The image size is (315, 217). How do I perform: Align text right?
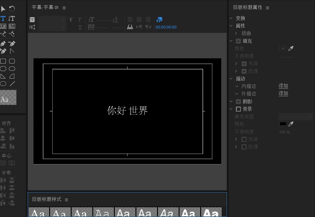[x=148, y=20]
